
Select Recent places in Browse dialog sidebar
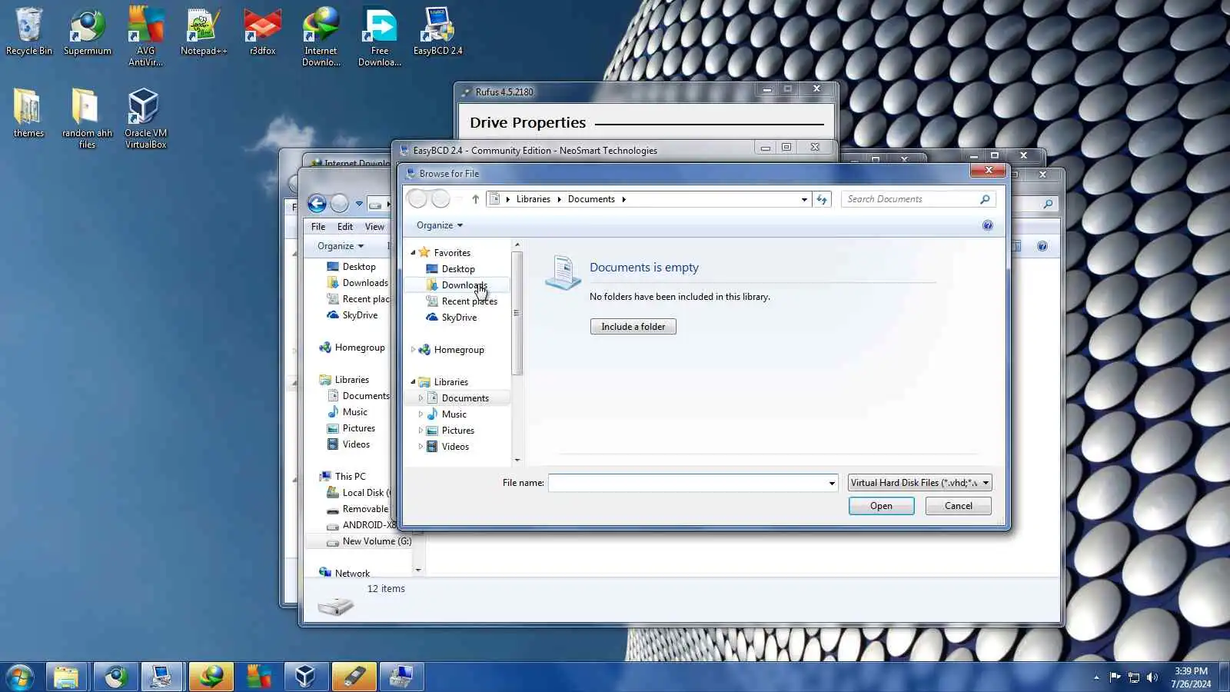(x=469, y=301)
